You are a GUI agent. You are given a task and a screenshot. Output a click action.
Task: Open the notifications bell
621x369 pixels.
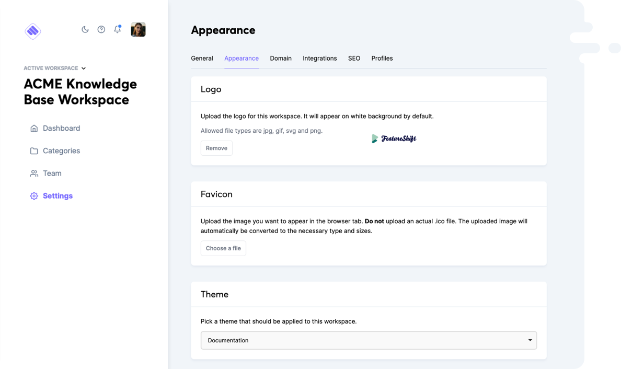tap(118, 30)
